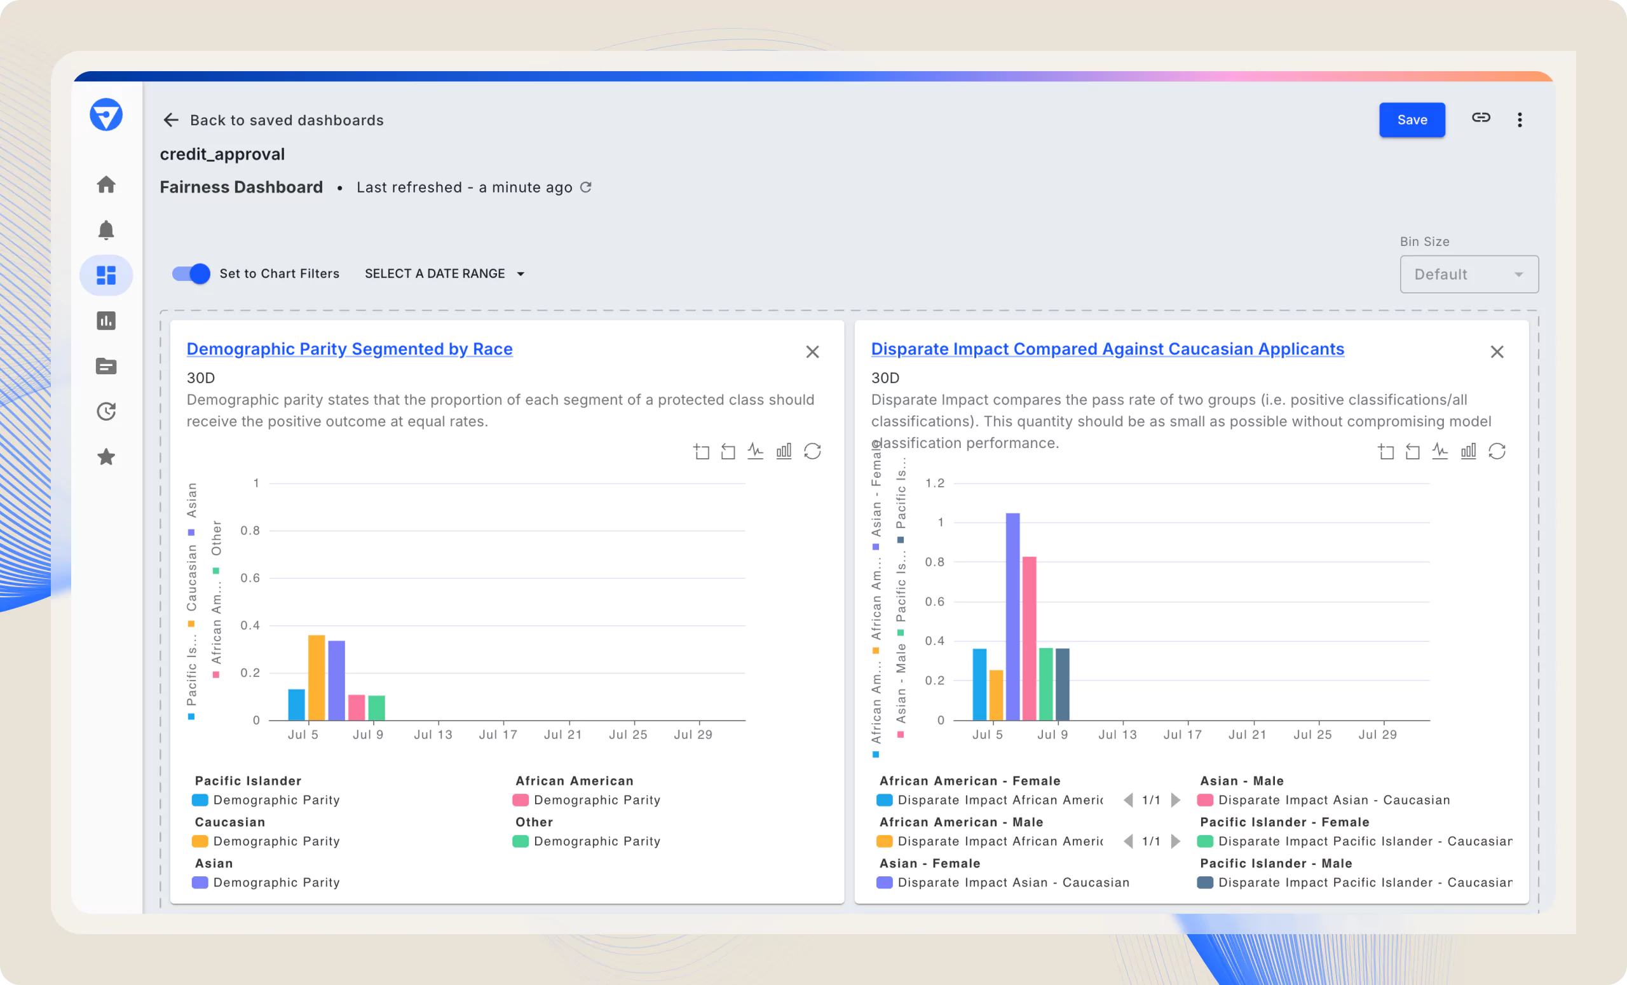Click the credit_approval project name
The height and width of the screenshot is (985, 1627).
pos(222,154)
